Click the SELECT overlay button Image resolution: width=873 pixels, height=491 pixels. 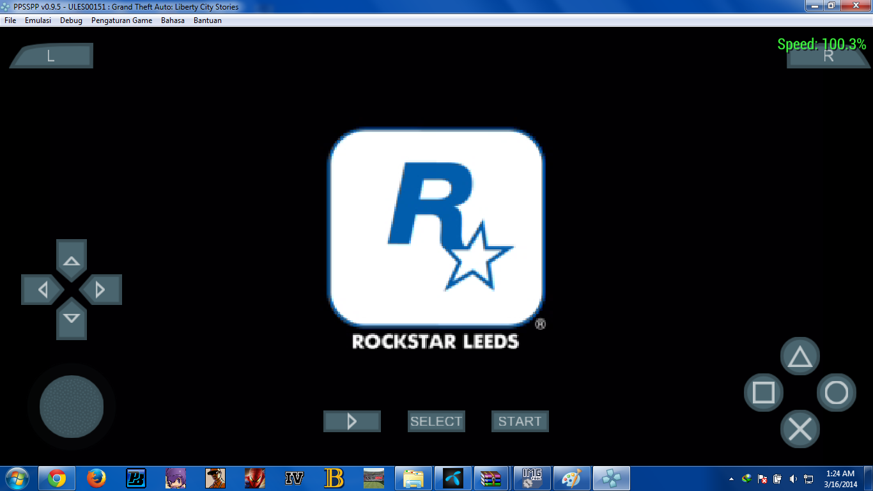coord(436,421)
